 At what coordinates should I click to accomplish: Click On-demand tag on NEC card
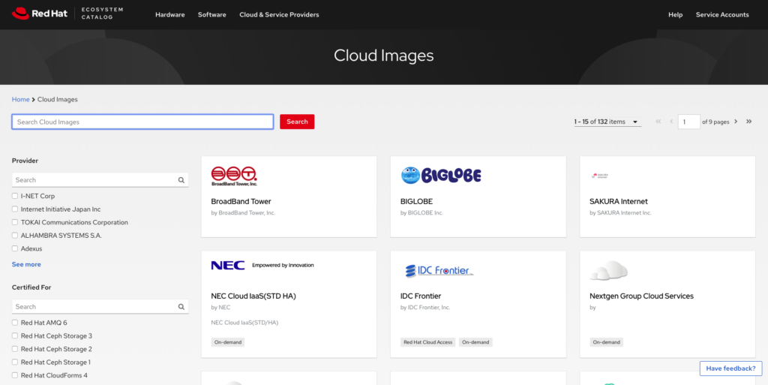pyautogui.click(x=228, y=342)
